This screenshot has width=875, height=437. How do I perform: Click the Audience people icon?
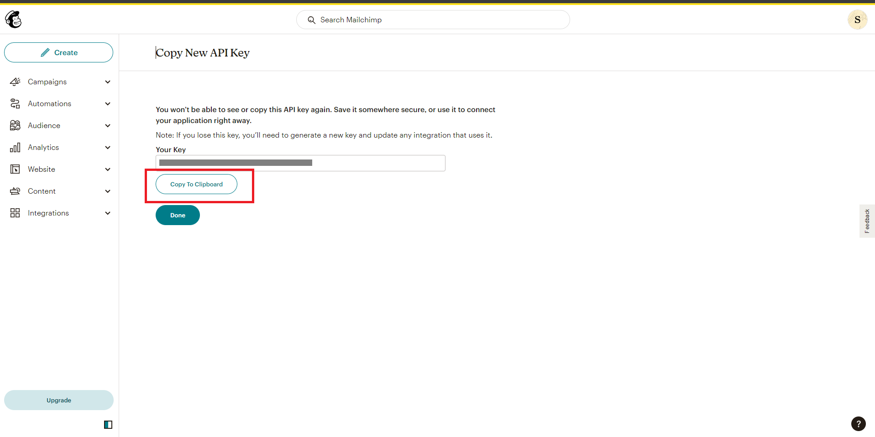point(15,125)
